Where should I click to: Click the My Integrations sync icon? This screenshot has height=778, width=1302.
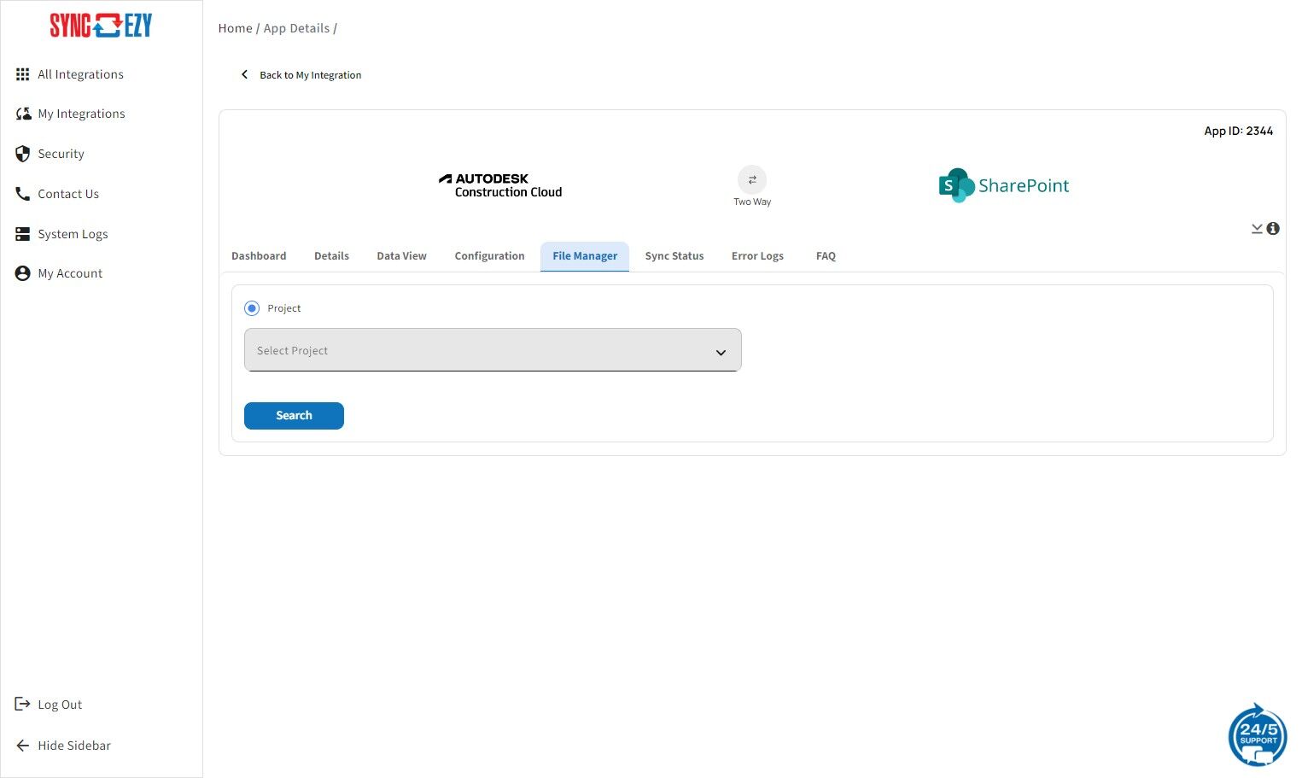click(23, 114)
